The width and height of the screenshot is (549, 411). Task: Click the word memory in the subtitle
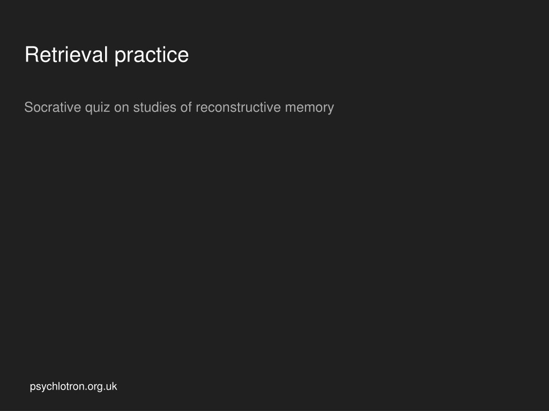(309, 108)
